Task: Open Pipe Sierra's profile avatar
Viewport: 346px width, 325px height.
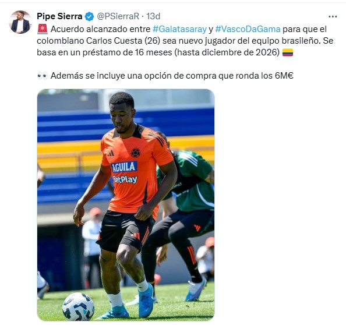Action: tap(20, 22)
